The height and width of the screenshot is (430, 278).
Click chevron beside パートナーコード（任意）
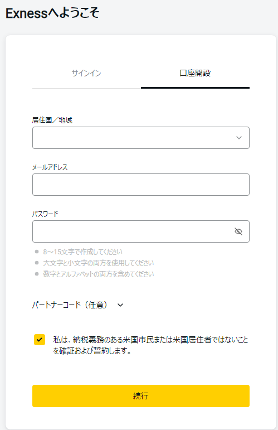[x=120, y=305]
